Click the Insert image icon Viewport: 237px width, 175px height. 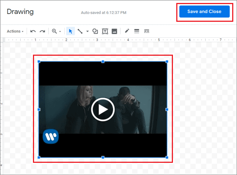(x=114, y=31)
